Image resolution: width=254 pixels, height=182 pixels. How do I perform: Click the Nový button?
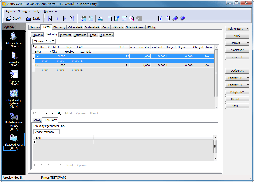click(237, 36)
